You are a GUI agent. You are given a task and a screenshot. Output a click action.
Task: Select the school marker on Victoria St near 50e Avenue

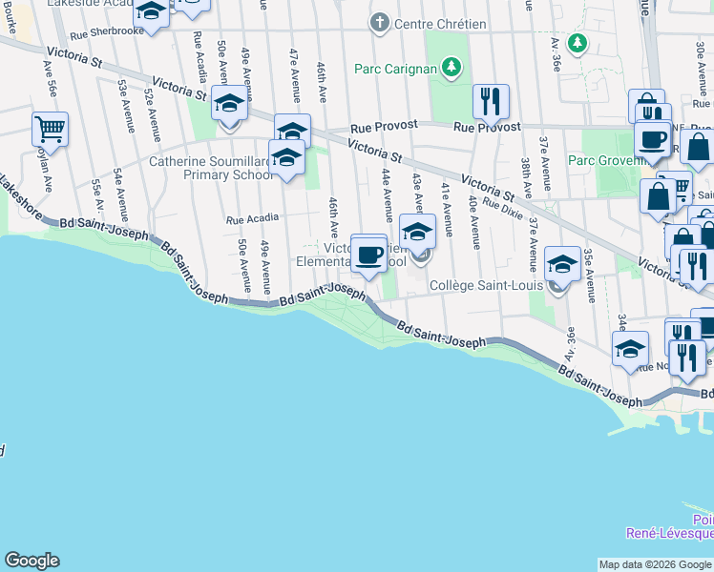pyautogui.click(x=229, y=106)
